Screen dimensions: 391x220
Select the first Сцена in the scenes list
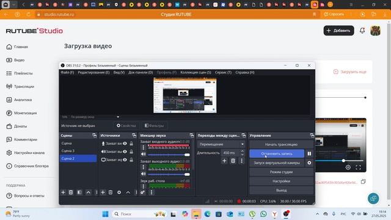click(x=78, y=144)
